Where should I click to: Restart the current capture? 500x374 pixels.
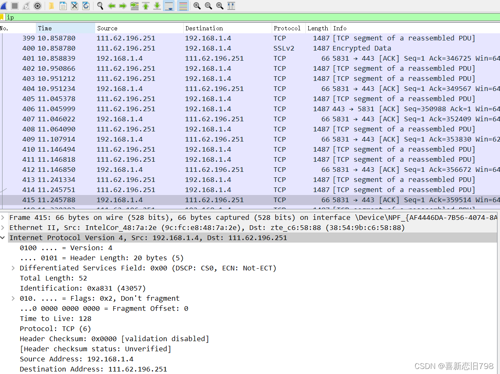pyautogui.click(x=25, y=6)
